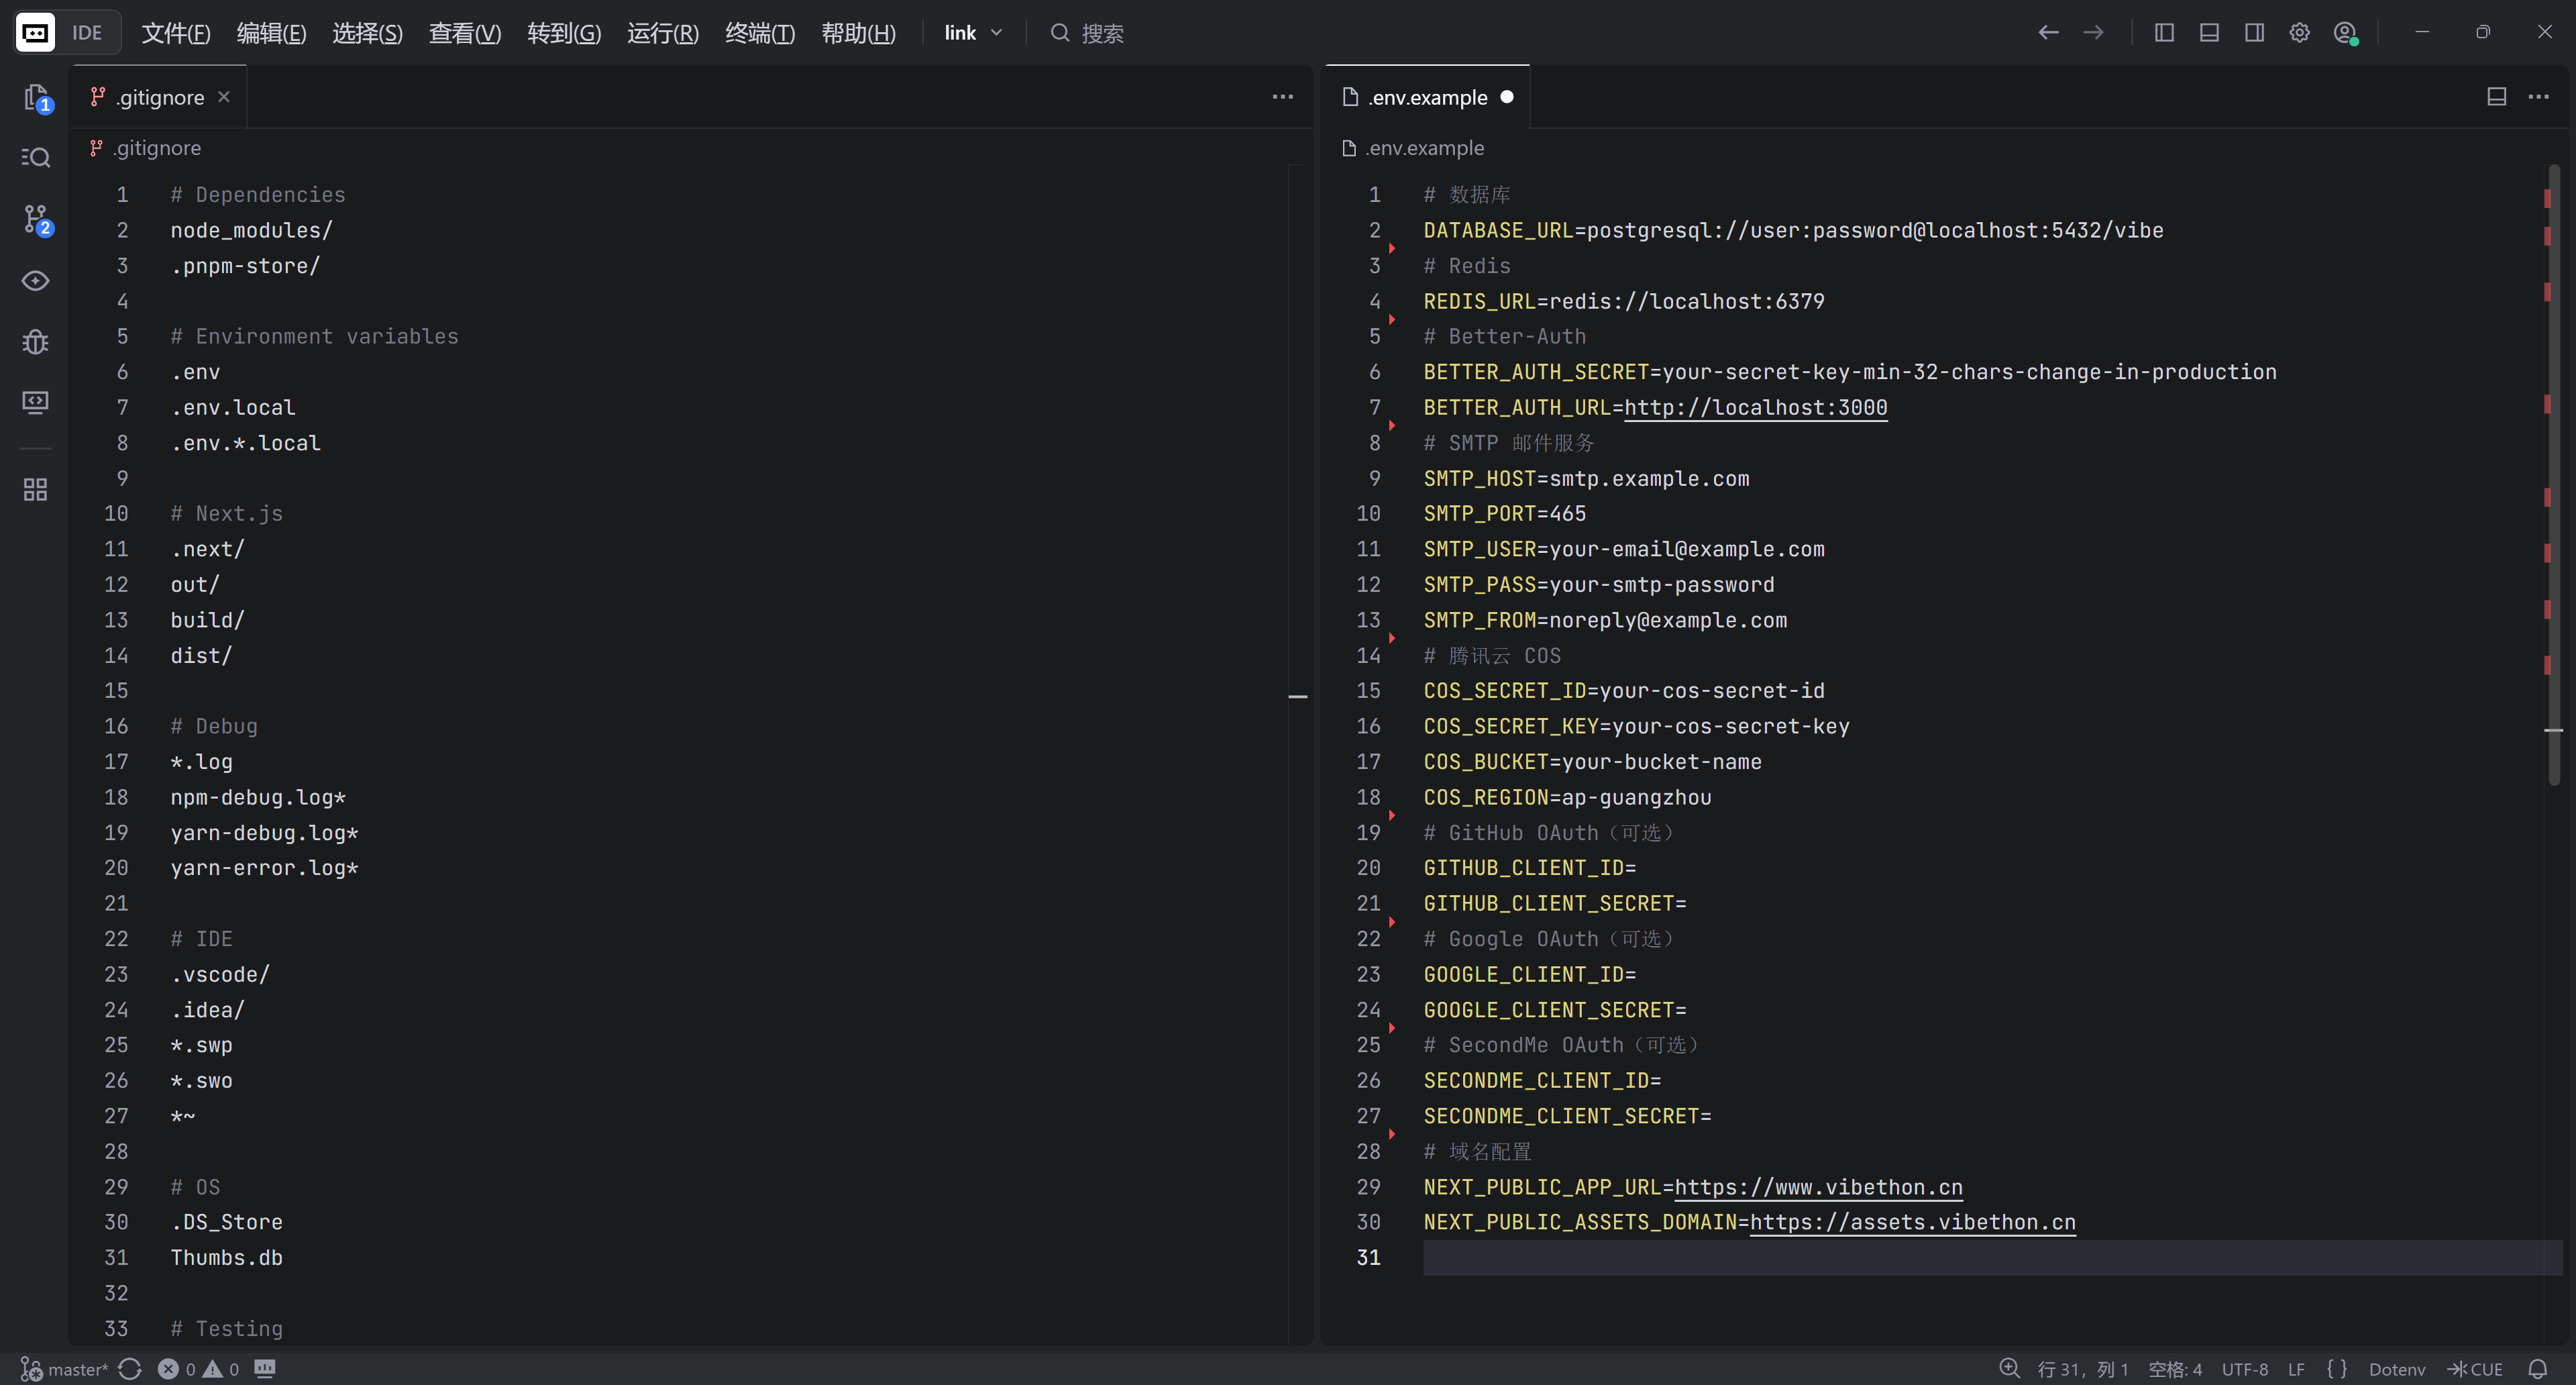Switch to the .env.example tab

[x=1427, y=97]
